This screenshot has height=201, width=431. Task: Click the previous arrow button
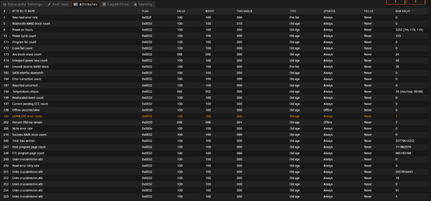click(396, 2)
